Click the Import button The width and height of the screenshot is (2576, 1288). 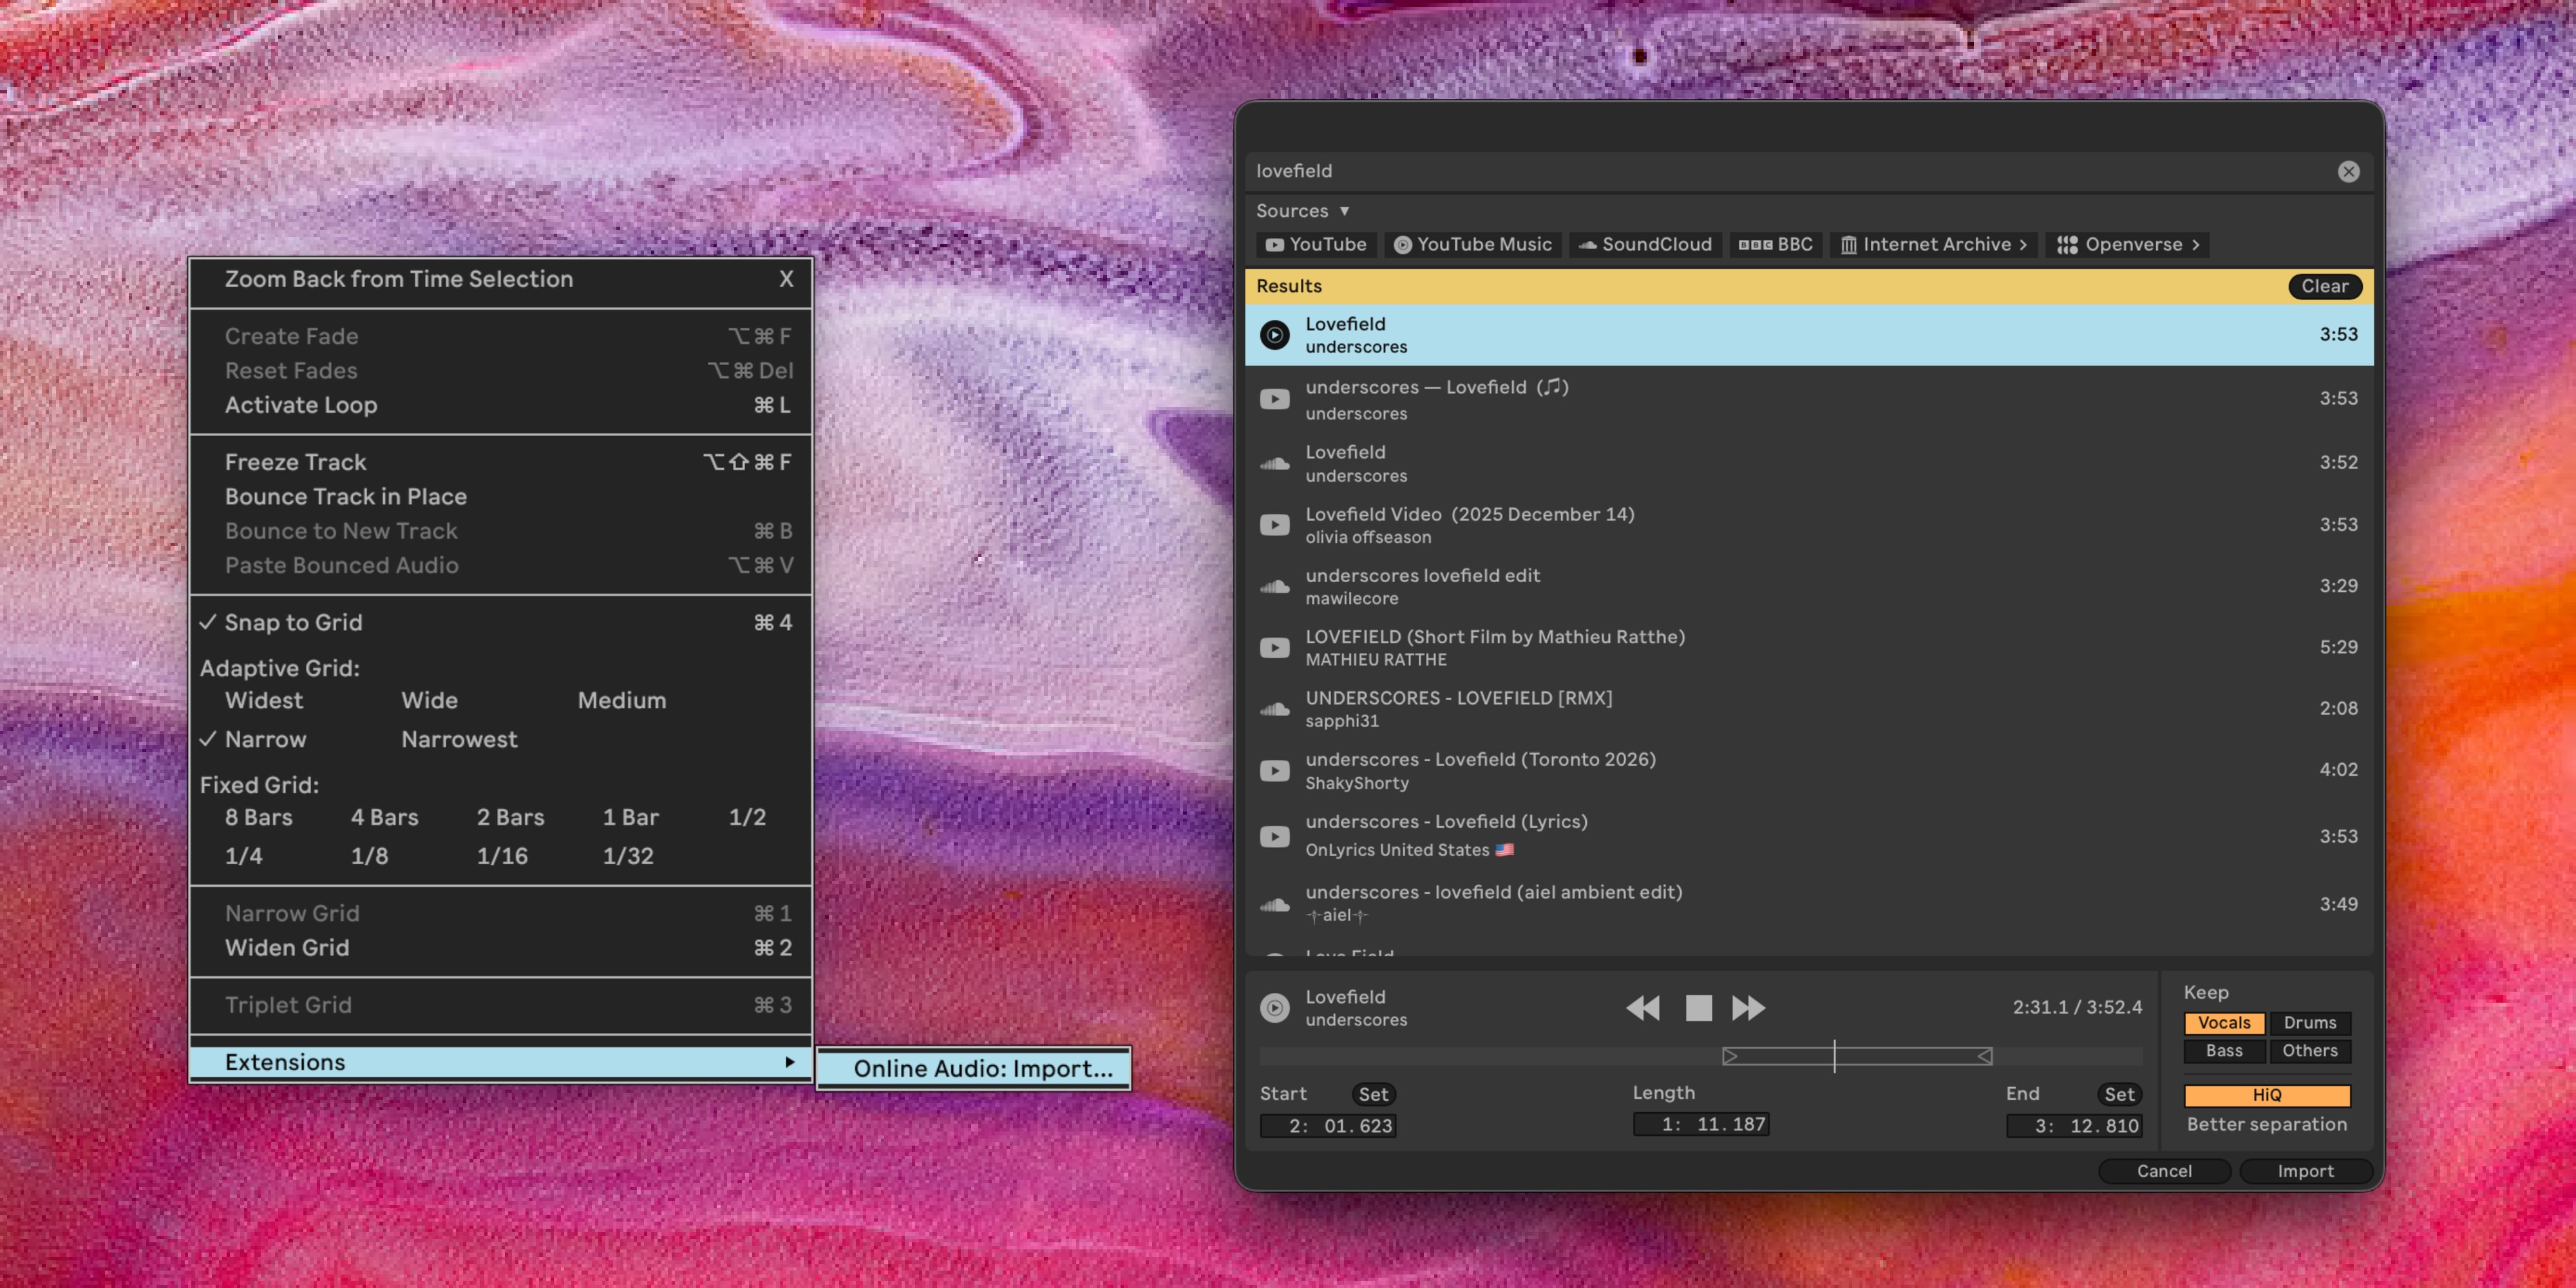(2305, 1171)
